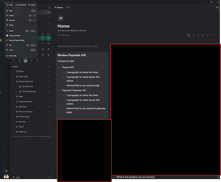Image resolution: width=221 pixels, height=182 pixels.
Task: Go to next month in calendar
Action: click(x=49, y=29)
